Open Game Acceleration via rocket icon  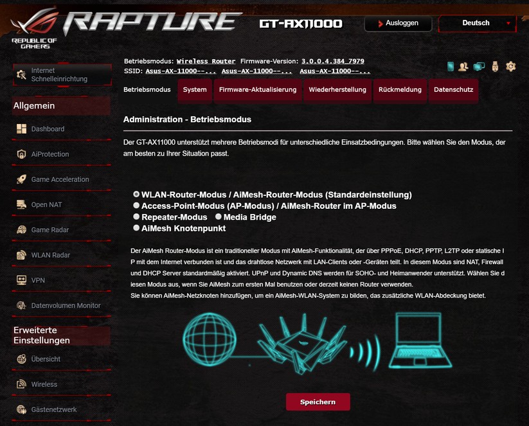click(22, 179)
